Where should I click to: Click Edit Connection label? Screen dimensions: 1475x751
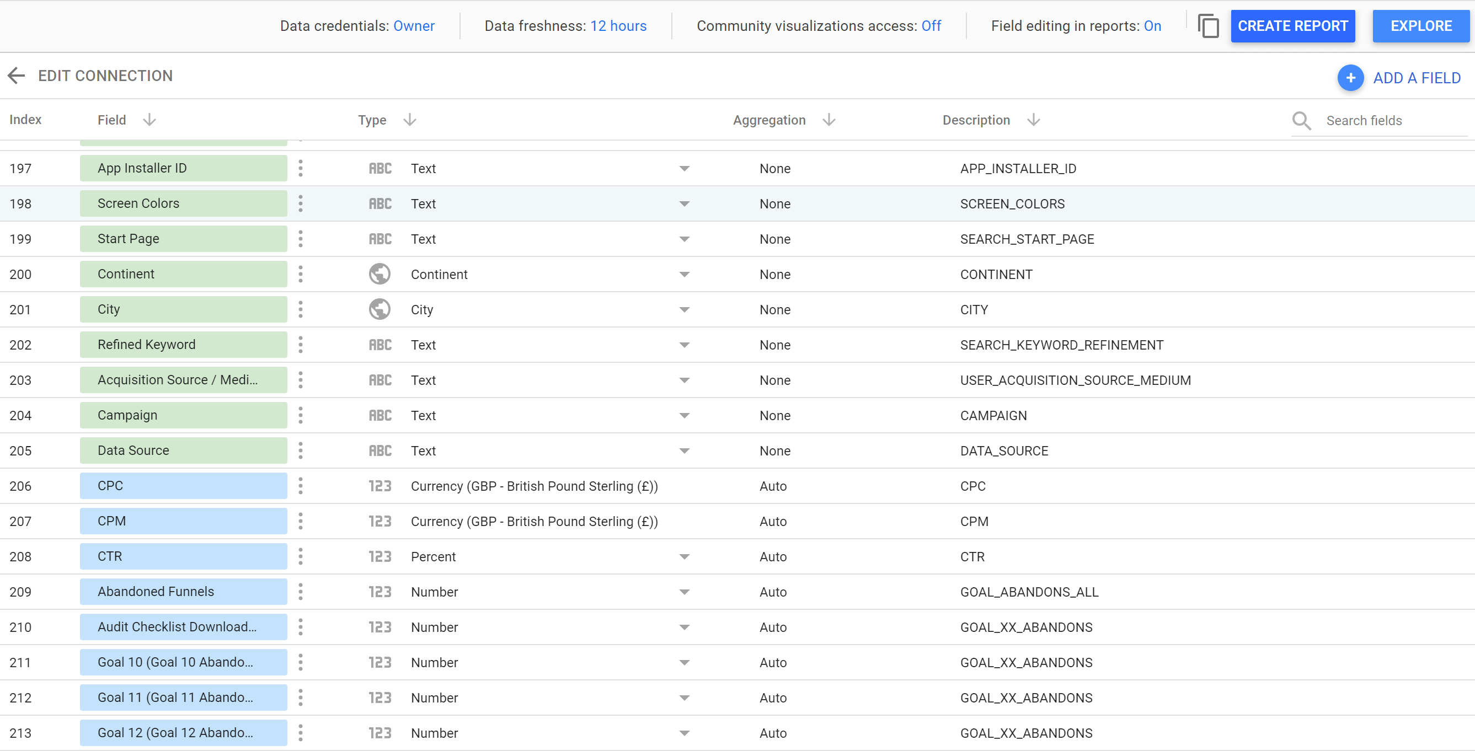coord(105,76)
